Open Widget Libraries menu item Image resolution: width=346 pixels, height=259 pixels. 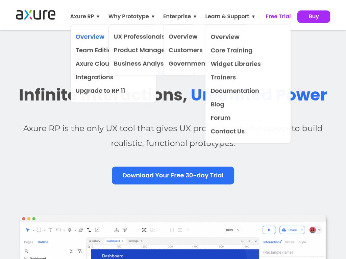236,64
